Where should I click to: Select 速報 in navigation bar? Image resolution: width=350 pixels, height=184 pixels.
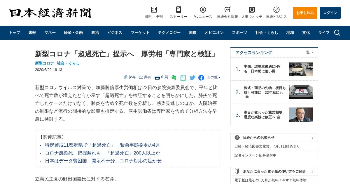32,33
